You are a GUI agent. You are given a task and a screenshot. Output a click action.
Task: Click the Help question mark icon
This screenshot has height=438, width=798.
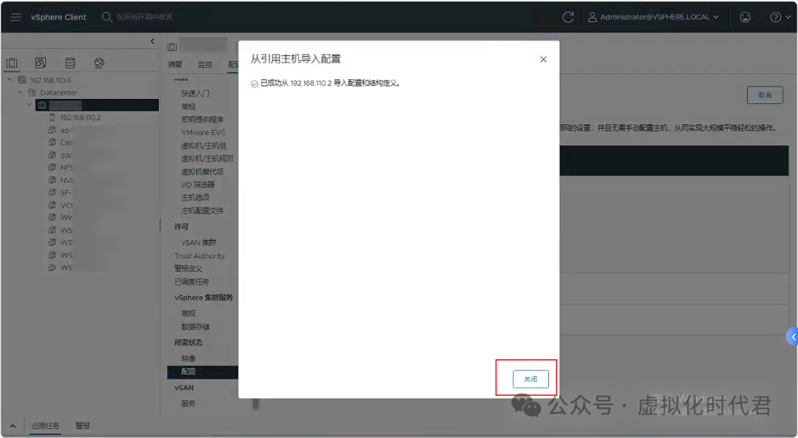pos(774,16)
